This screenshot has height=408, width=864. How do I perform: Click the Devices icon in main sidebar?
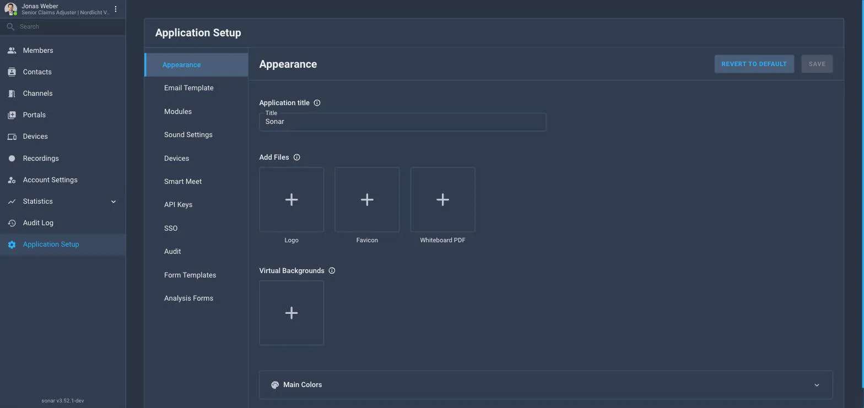click(12, 137)
